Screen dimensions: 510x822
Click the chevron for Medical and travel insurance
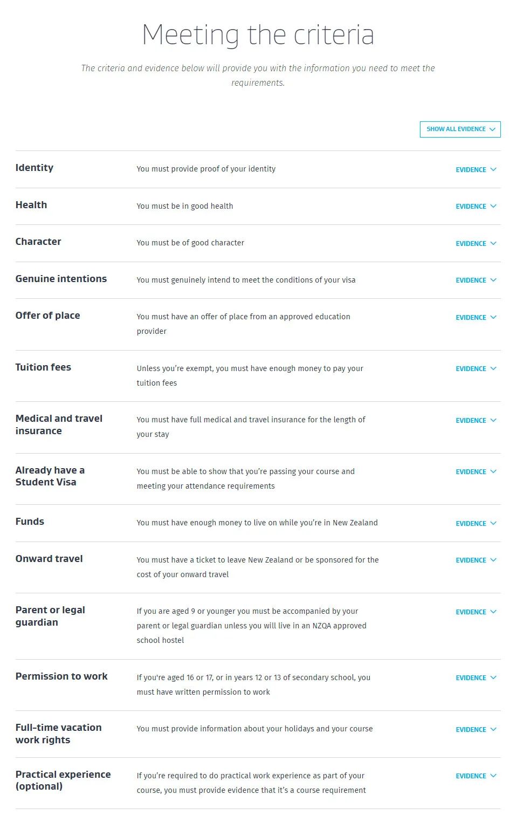click(493, 420)
